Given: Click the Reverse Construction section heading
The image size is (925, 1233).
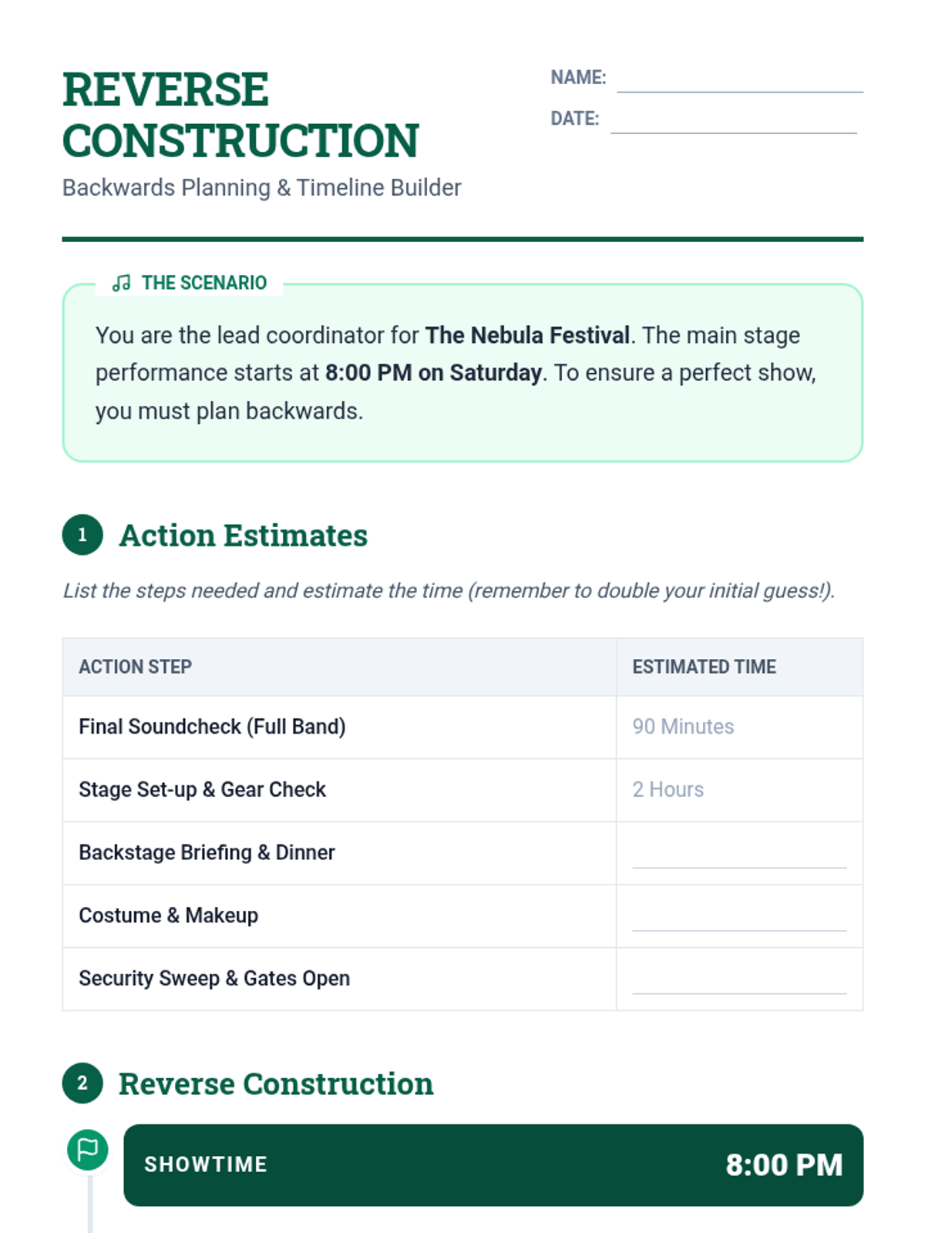Looking at the screenshot, I should coord(275,1084).
